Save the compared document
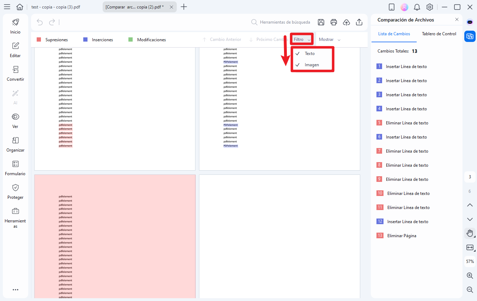The image size is (477, 301). pos(321,22)
